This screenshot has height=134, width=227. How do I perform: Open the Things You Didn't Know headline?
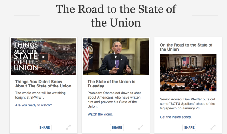pos(43,84)
